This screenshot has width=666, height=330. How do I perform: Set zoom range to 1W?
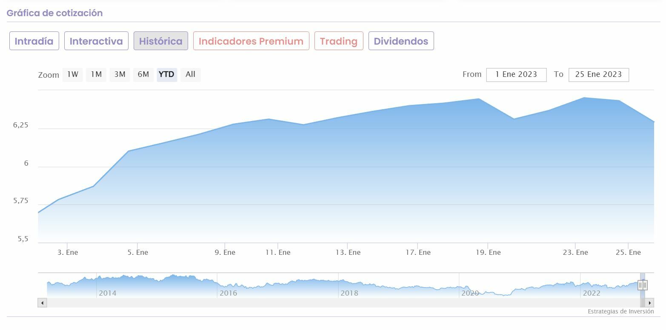point(73,74)
